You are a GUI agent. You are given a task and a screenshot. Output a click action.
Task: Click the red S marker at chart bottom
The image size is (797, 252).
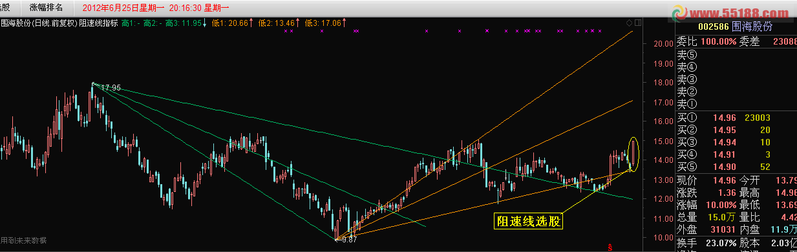click(611, 247)
